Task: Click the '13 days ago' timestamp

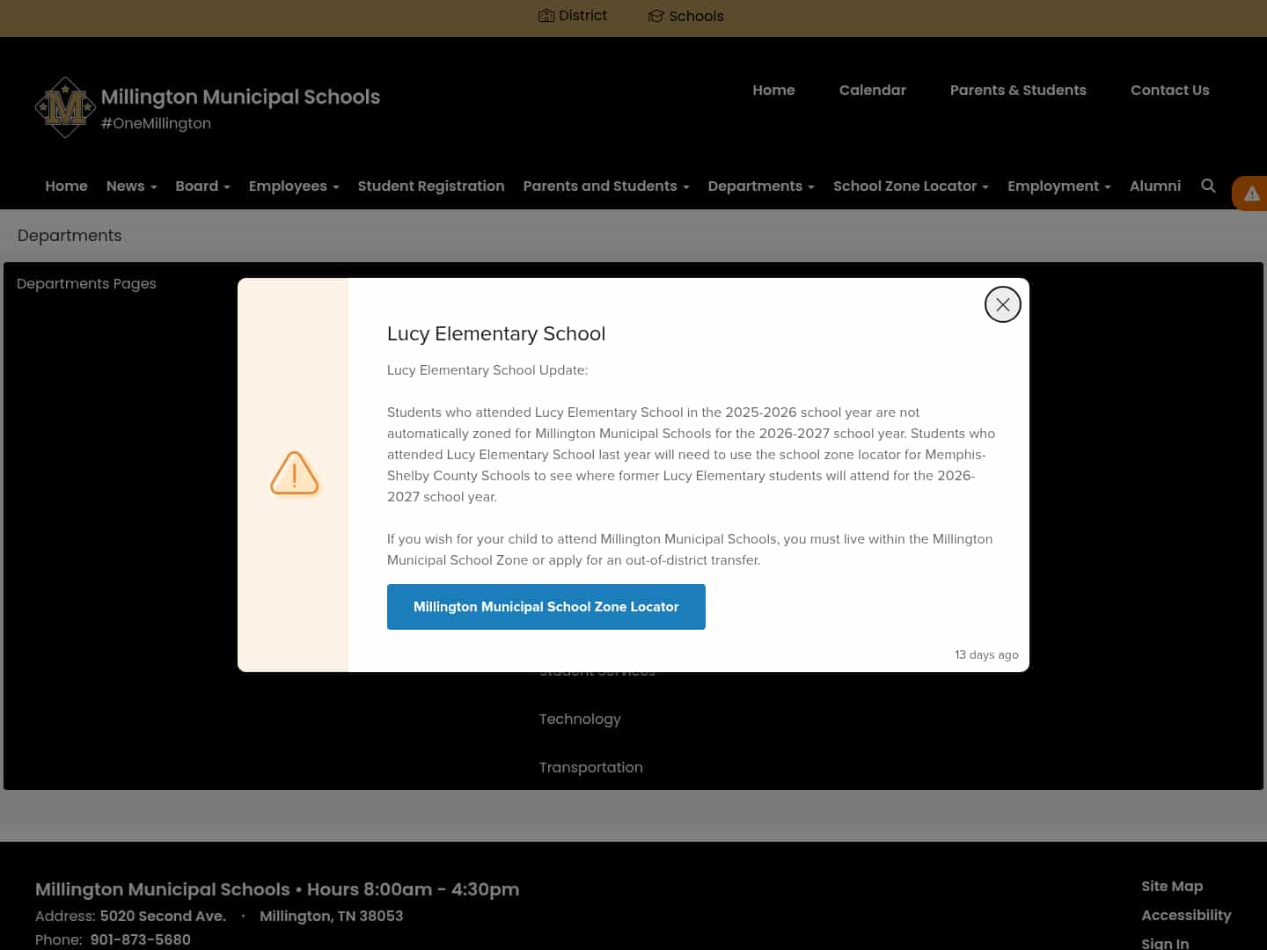Action: [986, 654]
